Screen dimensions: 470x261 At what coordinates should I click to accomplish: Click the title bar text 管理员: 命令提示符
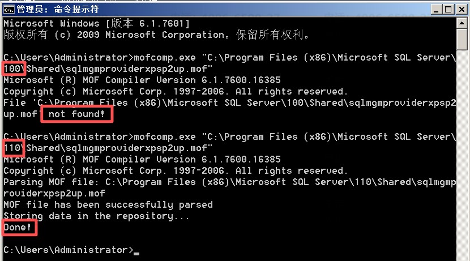coord(50,8)
